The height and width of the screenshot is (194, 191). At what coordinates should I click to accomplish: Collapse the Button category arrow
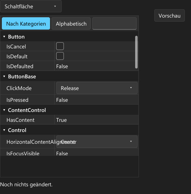coord(4,37)
